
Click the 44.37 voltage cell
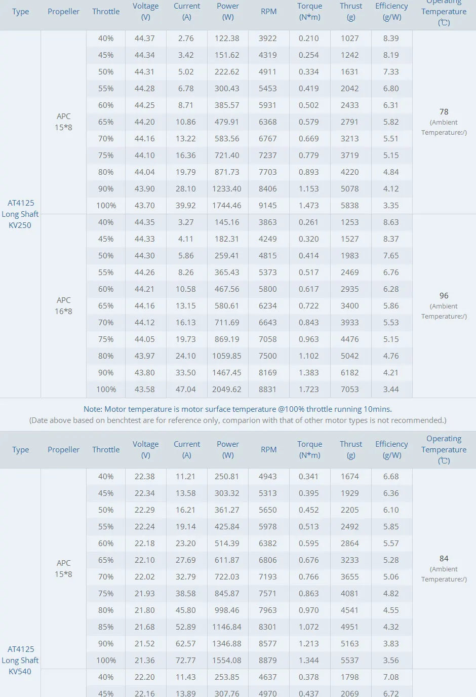tap(145, 38)
